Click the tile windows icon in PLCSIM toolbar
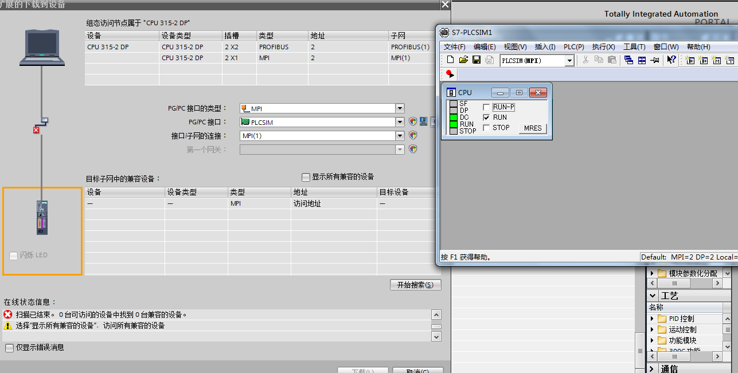The image size is (738, 373). [x=642, y=60]
